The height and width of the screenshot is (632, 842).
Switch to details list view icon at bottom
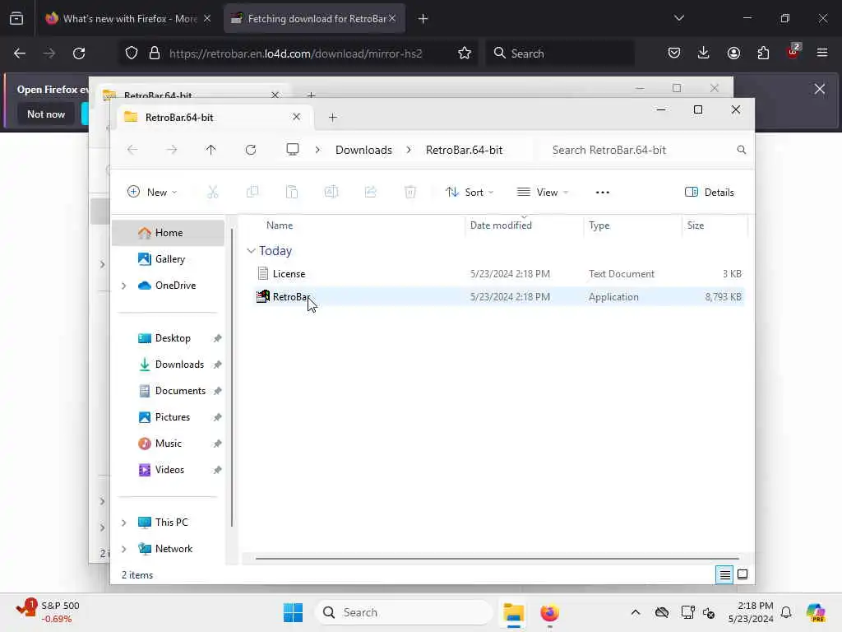pos(724,575)
